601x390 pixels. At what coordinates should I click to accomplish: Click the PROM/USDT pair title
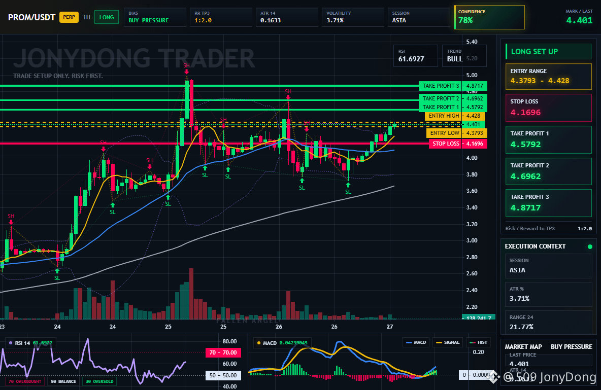31,18
